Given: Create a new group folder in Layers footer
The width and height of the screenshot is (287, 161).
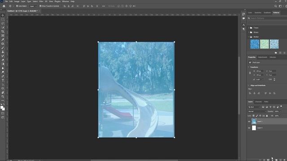Looking at the screenshot, I should [276, 160].
